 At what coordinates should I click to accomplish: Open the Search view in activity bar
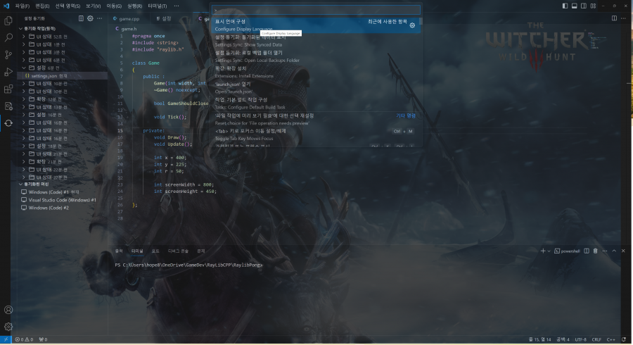click(x=8, y=37)
